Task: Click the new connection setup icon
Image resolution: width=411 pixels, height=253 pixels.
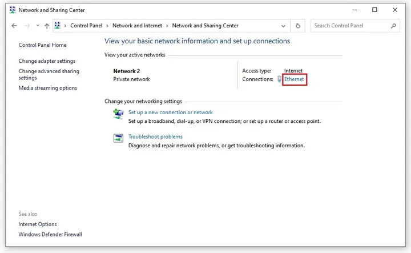Action: 118,114
